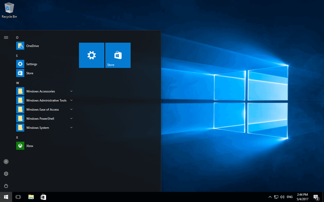324x202 pixels.
Task: Open the Store tile in the Start menu
Action: pos(118,55)
